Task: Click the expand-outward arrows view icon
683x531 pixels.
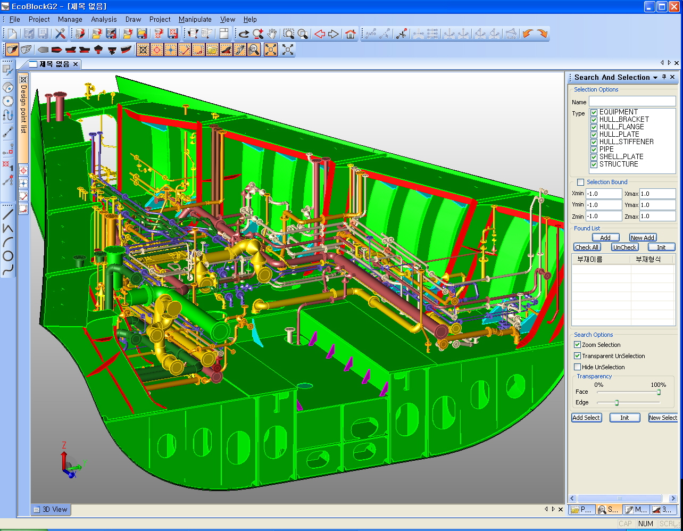Action: pos(288,49)
